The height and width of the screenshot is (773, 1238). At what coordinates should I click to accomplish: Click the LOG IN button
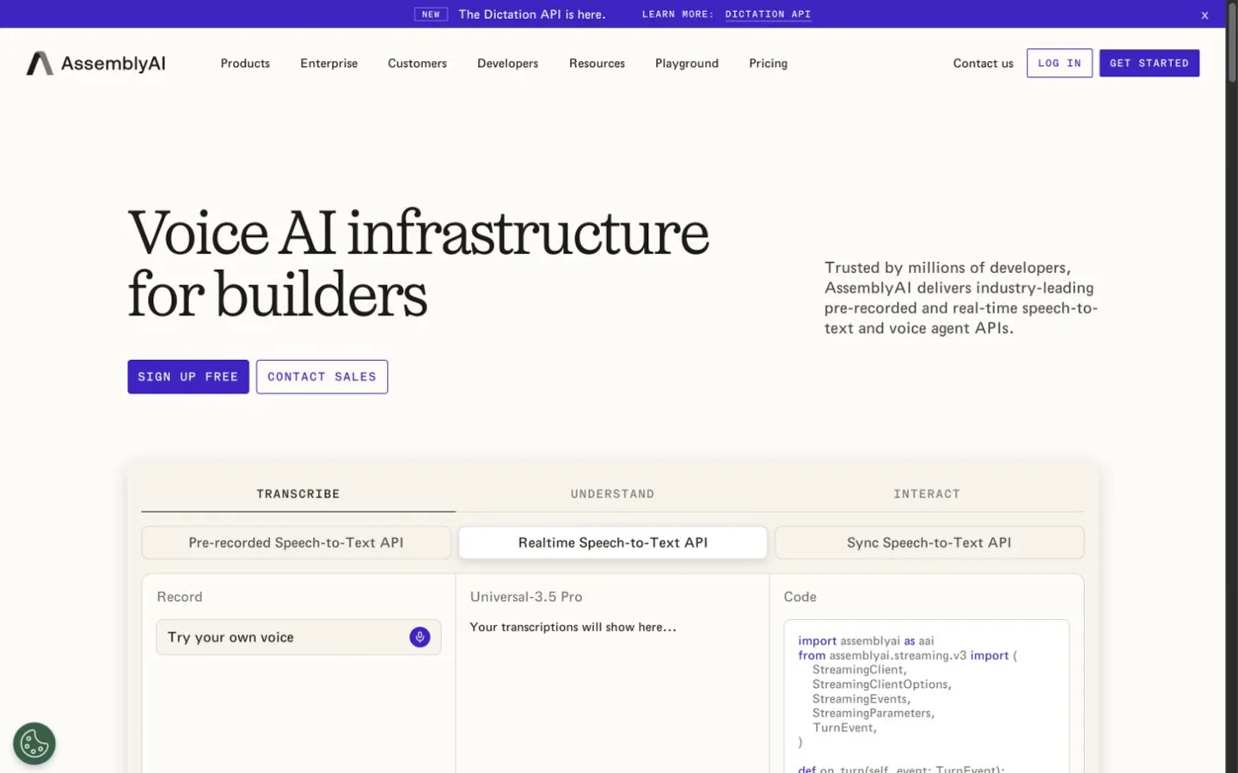[x=1059, y=64]
